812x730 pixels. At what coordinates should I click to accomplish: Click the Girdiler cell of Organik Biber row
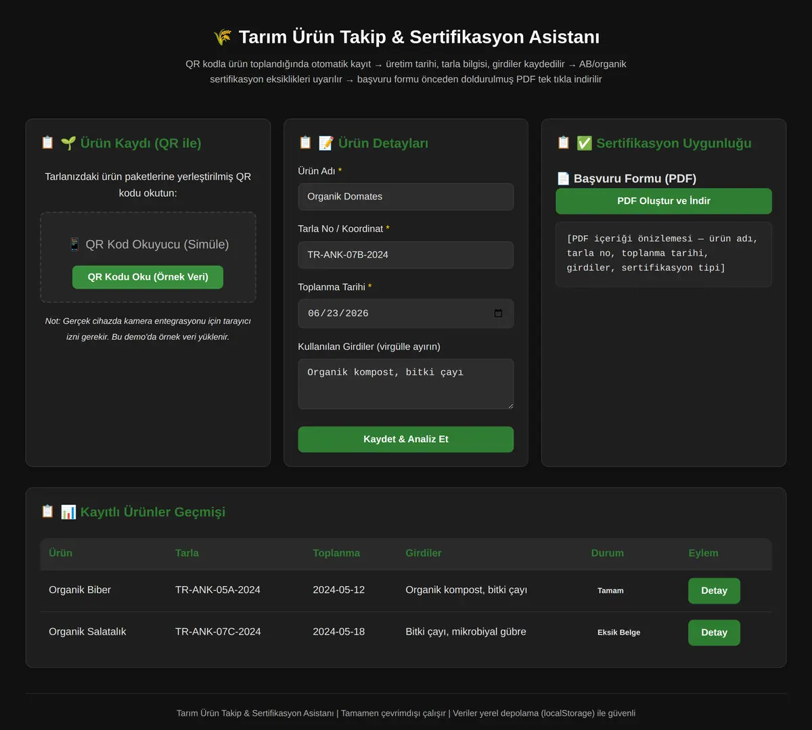(466, 590)
